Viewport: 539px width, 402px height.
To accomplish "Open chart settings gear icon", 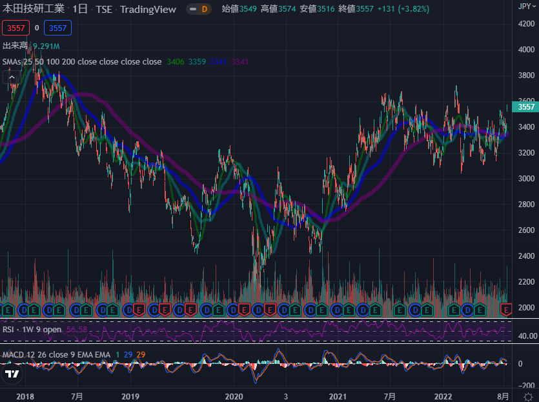I will coord(527,396).
